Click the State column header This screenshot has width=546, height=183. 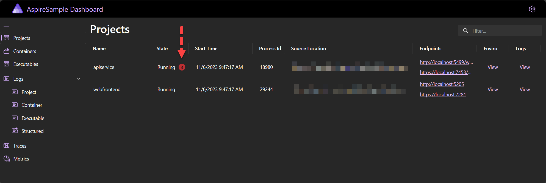click(162, 49)
